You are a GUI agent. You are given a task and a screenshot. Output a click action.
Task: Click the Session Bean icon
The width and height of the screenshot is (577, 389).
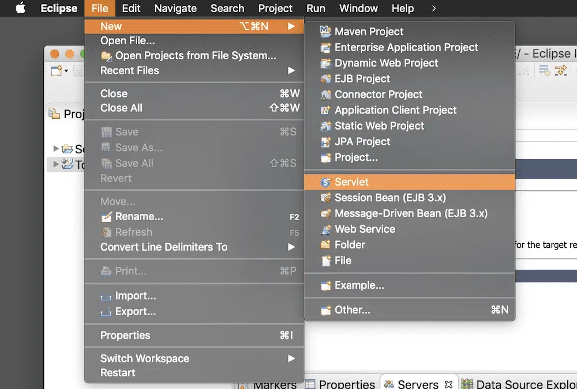pyautogui.click(x=325, y=198)
